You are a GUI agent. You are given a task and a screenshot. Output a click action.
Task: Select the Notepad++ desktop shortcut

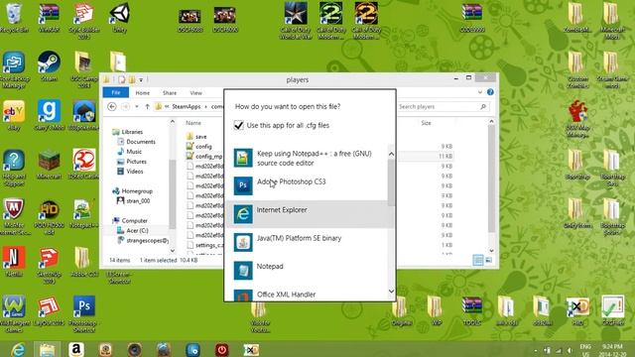pos(83,213)
